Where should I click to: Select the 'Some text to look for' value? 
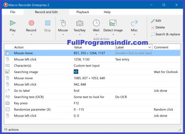[89, 97]
